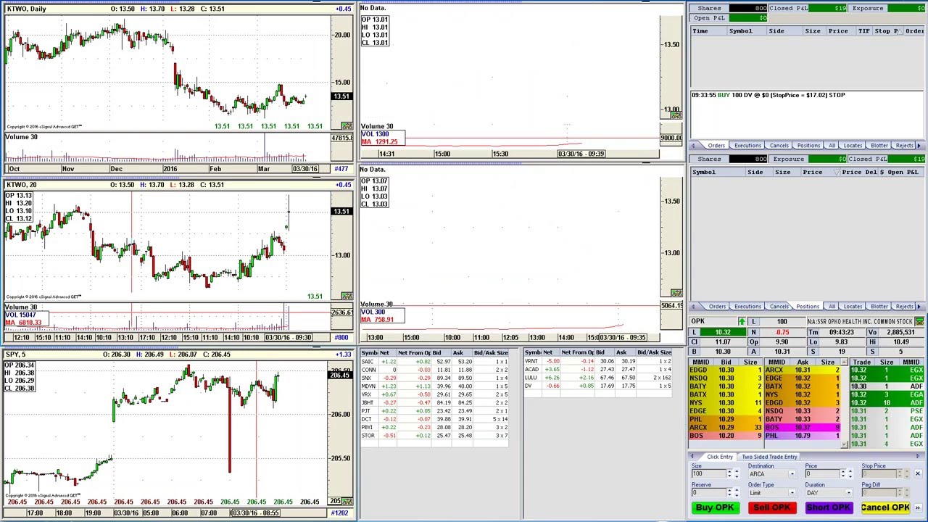The height and width of the screenshot is (522, 928).
Task: Open Executions tab in lower positions panel
Action: point(747,306)
